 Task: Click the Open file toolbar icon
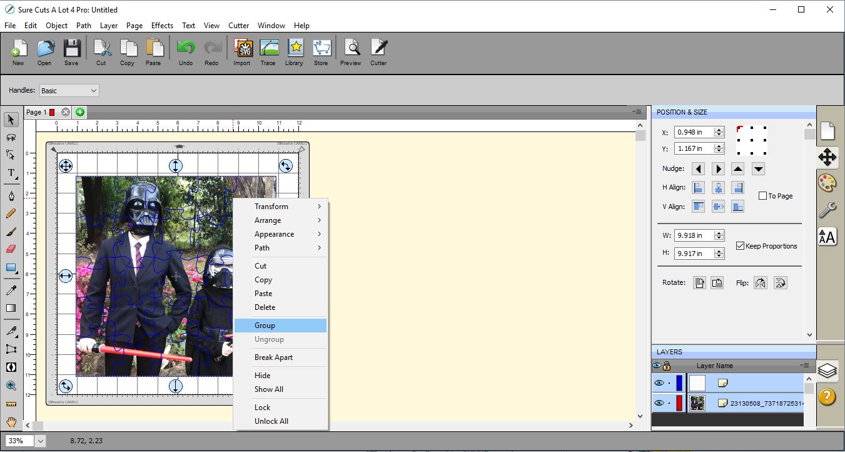click(x=44, y=53)
